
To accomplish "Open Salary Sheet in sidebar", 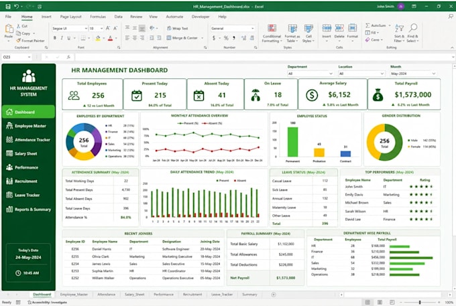I will [28, 153].
